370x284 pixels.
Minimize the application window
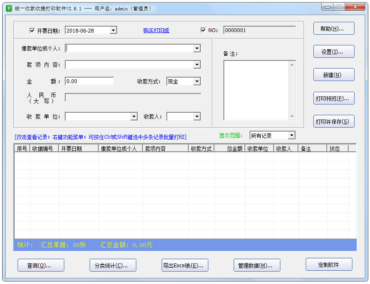(327, 7)
